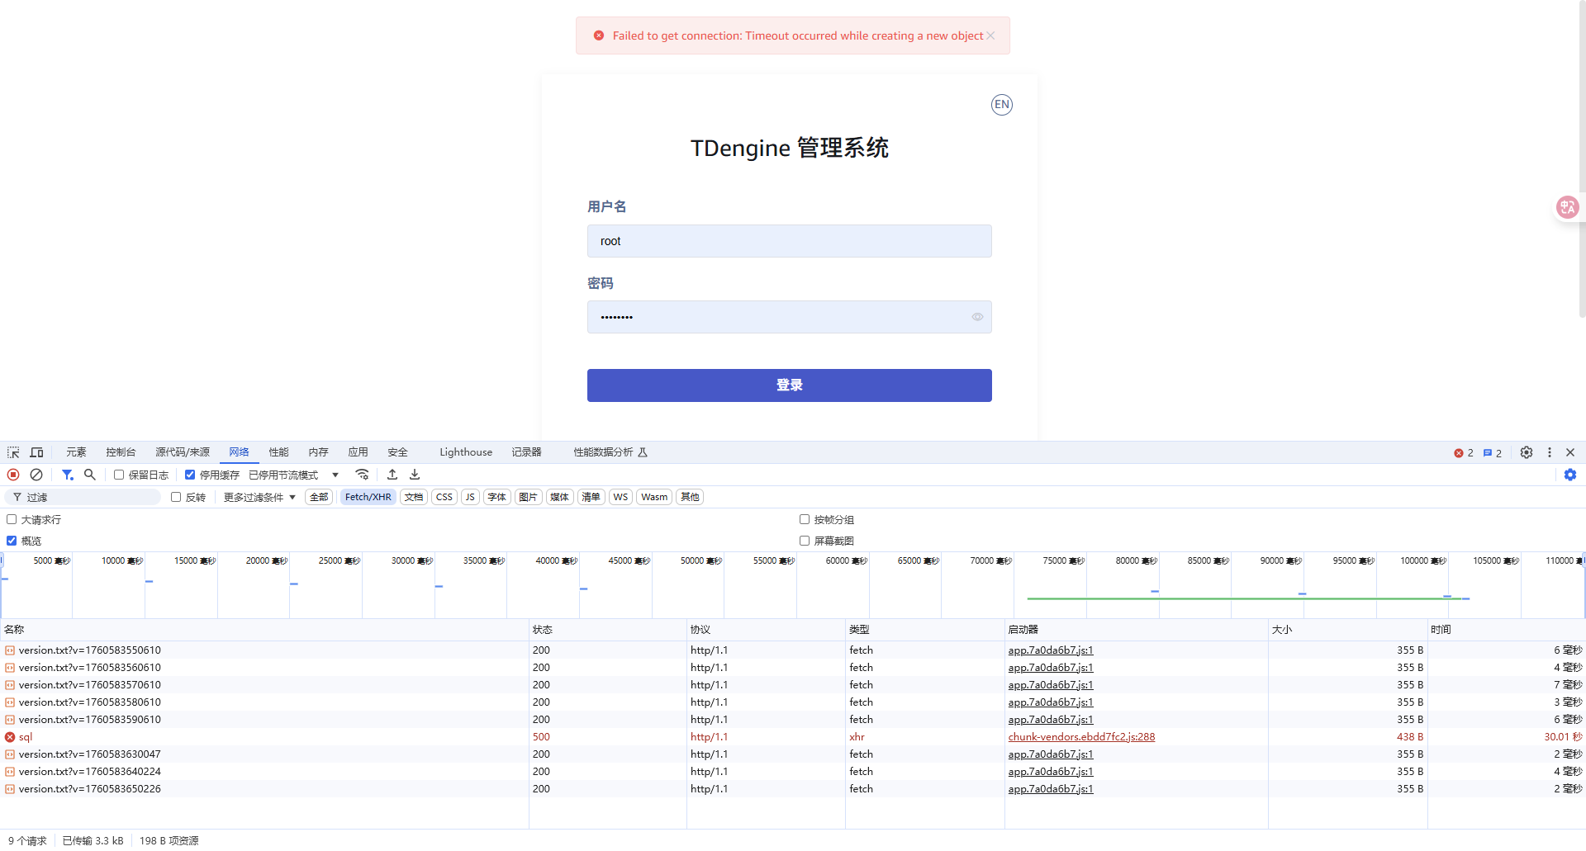Switch to the 控制台 tab
This screenshot has width=1586, height=851.
pyautogui.click(x=121, y=452)
